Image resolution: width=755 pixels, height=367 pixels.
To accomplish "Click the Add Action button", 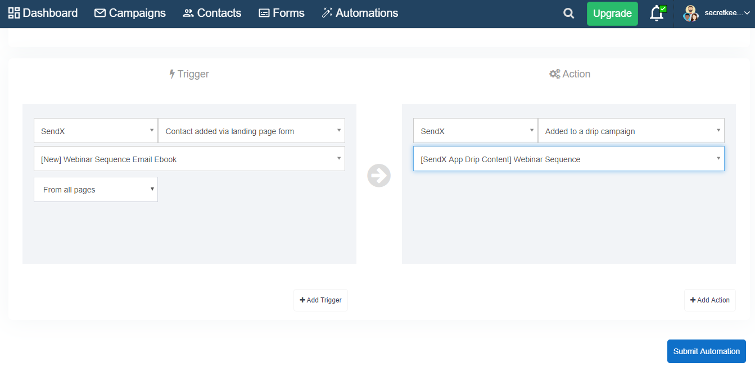I will 710,300.
